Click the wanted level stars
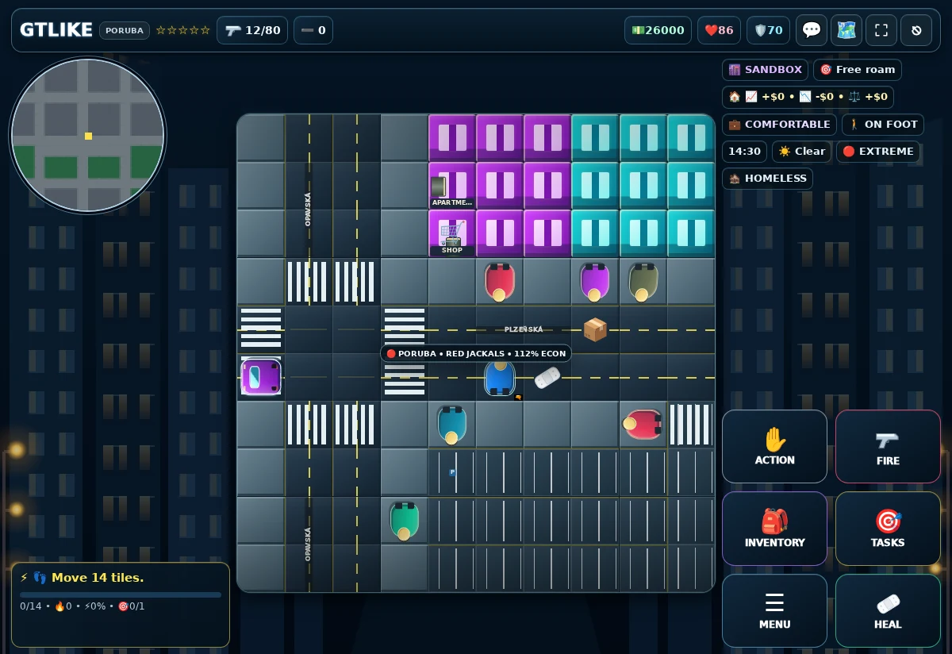The width and height of the screenshot is (952, 654). (183, 30)
